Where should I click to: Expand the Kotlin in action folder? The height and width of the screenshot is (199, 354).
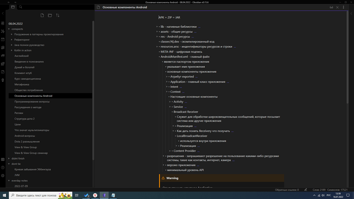point(12,50)
